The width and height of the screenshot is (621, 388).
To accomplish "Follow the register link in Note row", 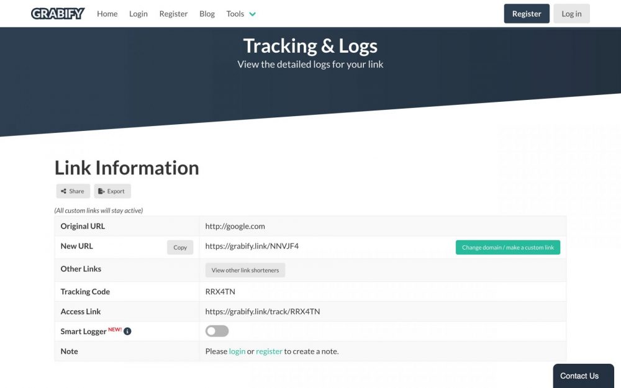I will pos(269,351).
